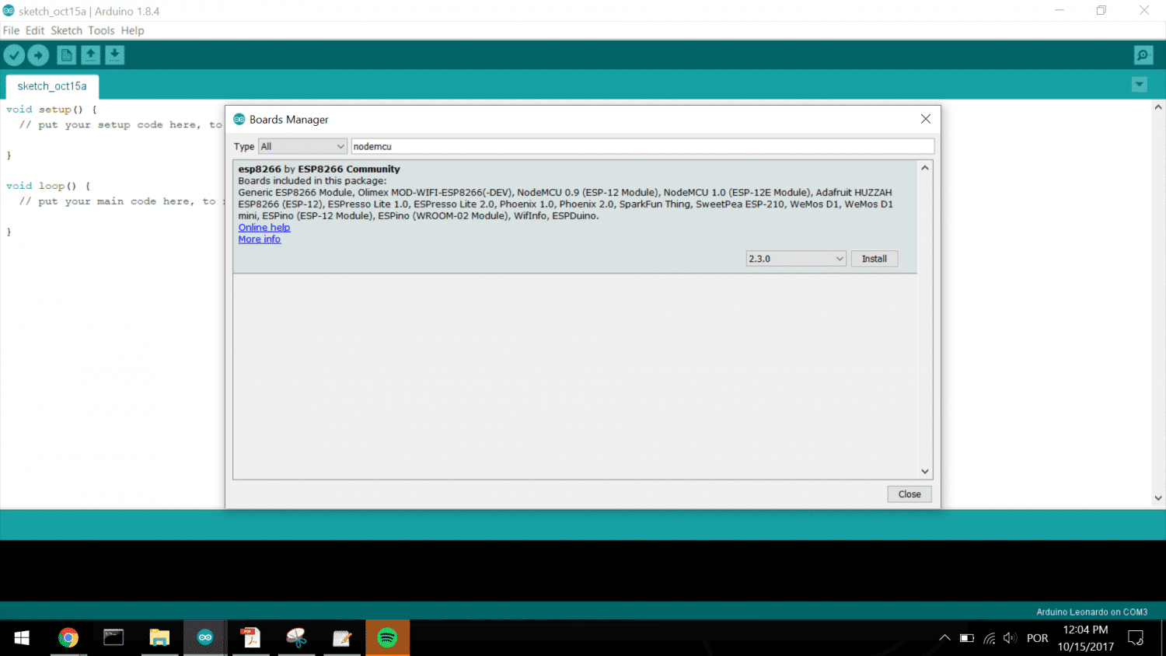The width and height of the screenshot is (1166, 656).
Task: Open Spotify from the taskbar
Action: coord(387,638)
